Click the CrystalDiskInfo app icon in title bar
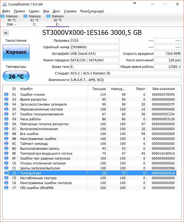The height and width of the screenshot is (222, 184). (5, 4)
